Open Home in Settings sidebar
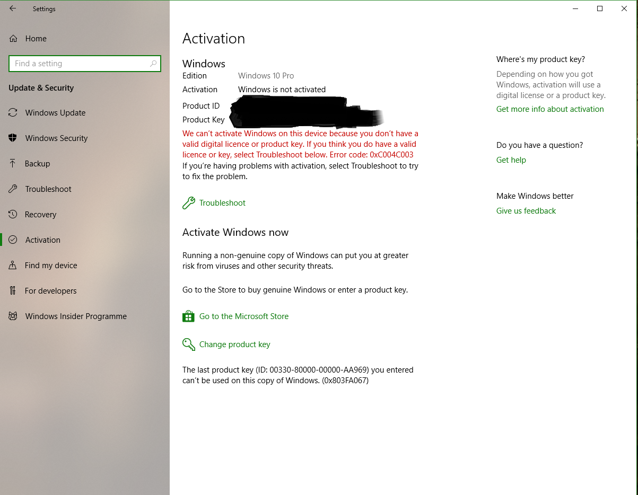This screenshot has height=495, width=638. pos(85,39)
